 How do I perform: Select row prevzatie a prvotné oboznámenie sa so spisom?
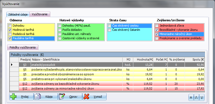click(107, 75)
